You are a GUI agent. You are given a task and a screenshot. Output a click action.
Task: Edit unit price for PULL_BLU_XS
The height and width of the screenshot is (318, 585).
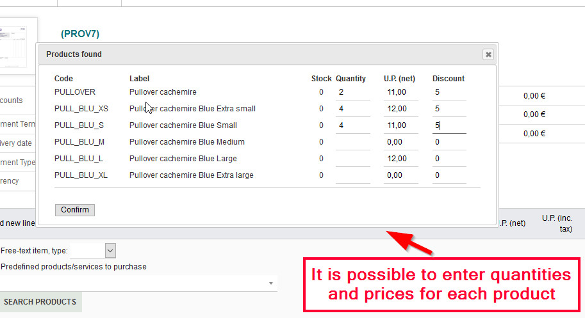tap(400, 109)
